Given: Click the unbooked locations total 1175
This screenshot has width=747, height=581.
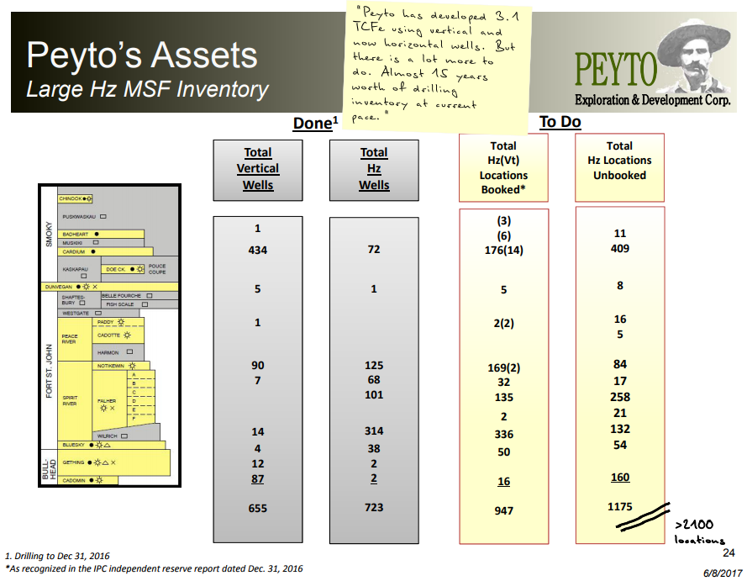Looking at the screenshot, I should click(620, 507).
